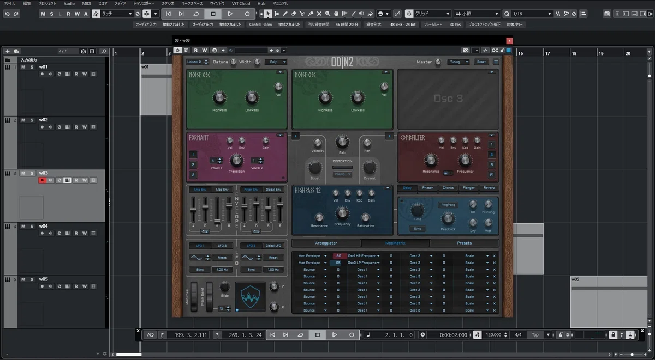Viewport: 655px width, 360px height.
Task: Select the Range Selection tool
Action: pyautogui.click(x=277, y=14)
